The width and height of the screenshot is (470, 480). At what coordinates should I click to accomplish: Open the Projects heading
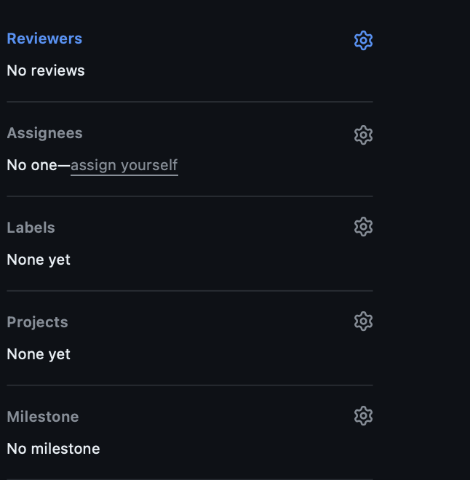point(37,322)
